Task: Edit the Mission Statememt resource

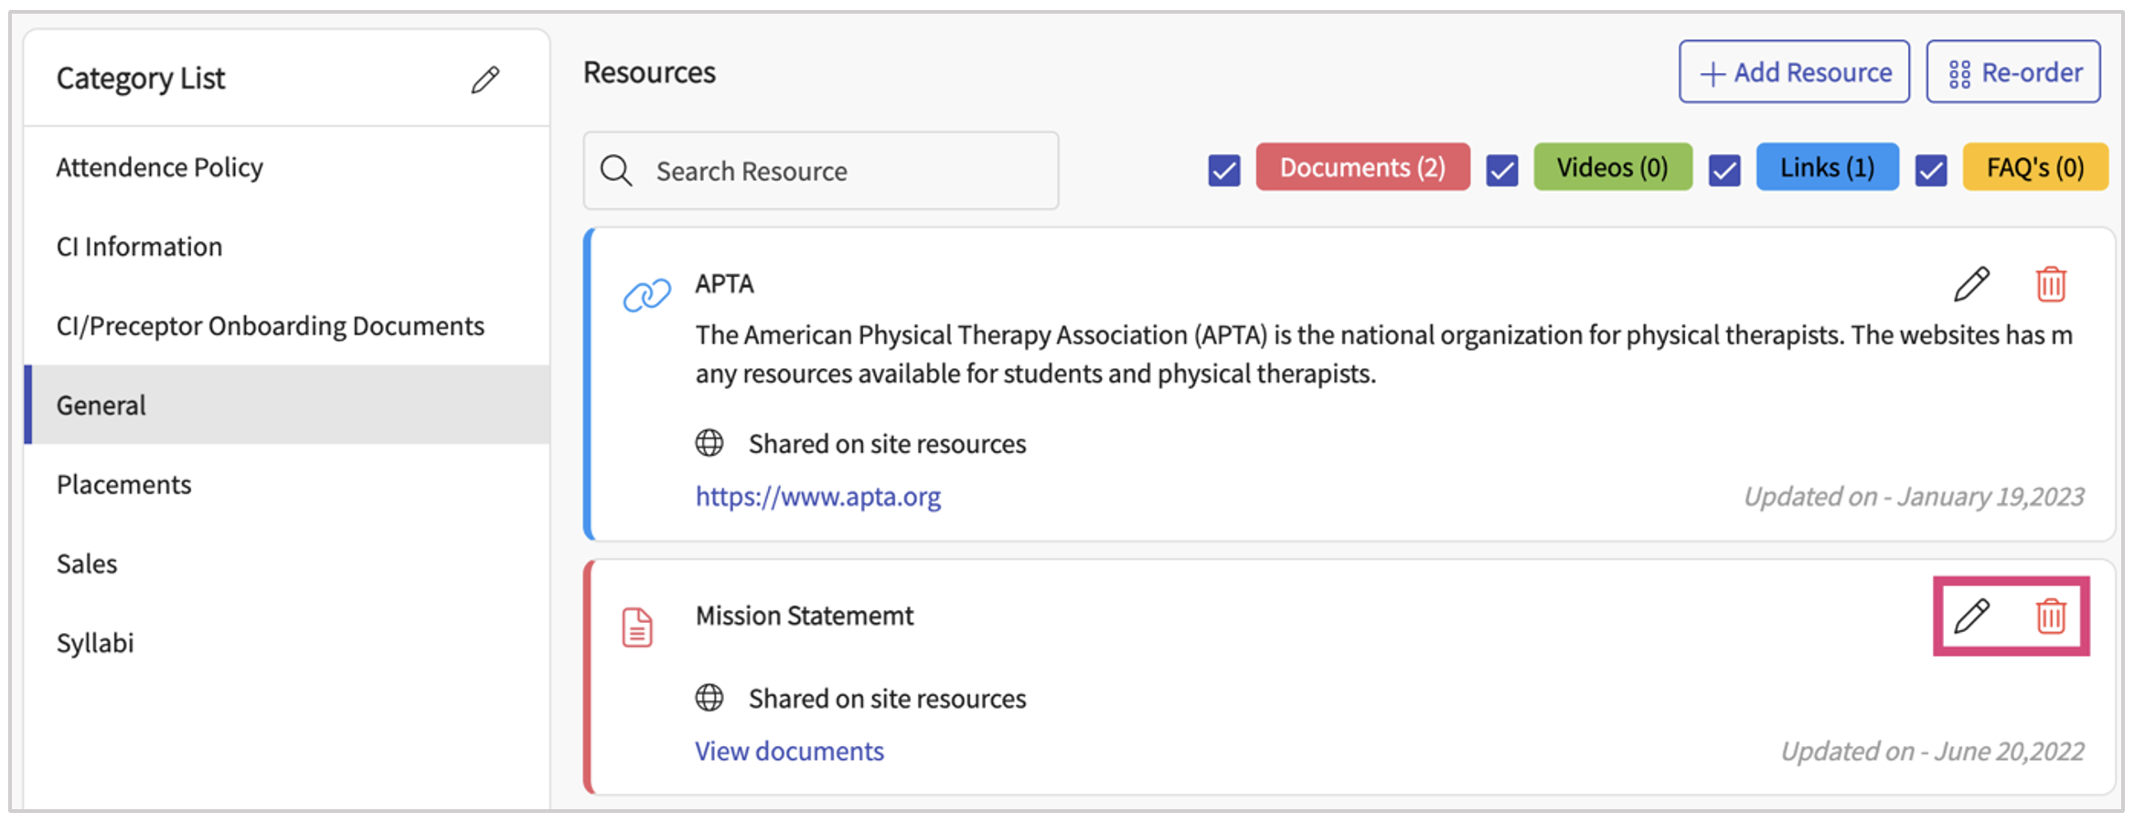Action: (1971, 616)
